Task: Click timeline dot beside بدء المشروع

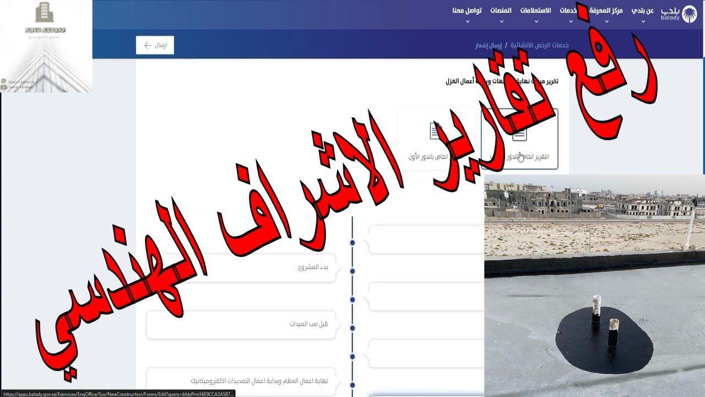Action: point(352,271)
